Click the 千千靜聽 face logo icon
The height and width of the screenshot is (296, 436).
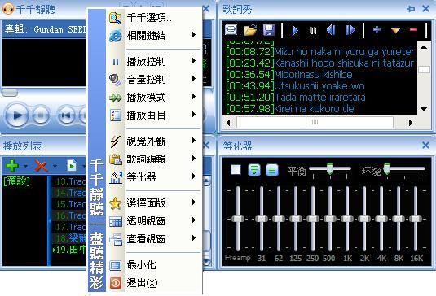8,9
